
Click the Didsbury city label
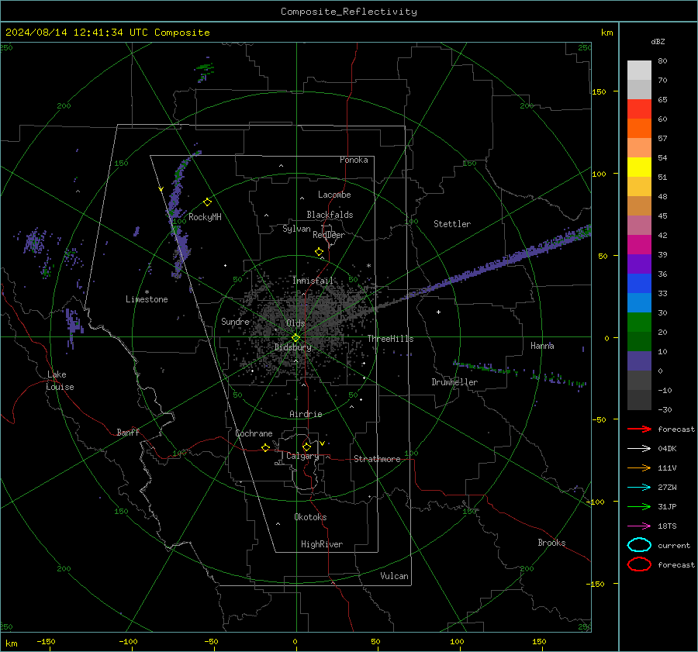[x=292, y=347]
